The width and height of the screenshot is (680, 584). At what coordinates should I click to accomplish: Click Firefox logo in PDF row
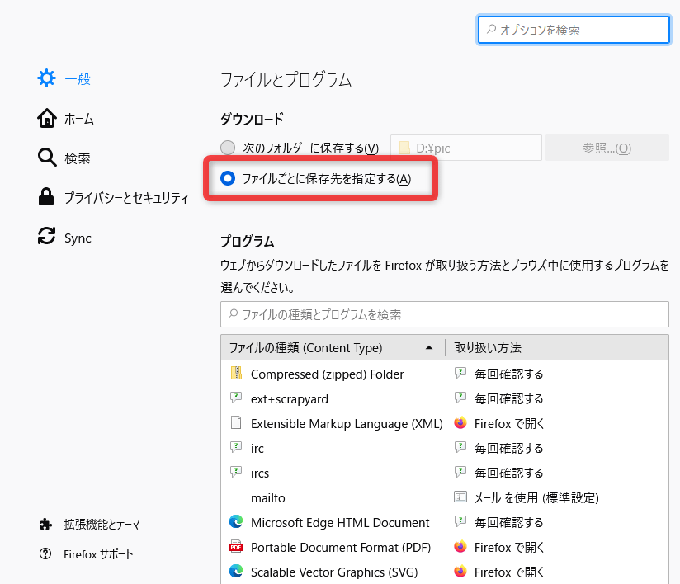(460, 546)
